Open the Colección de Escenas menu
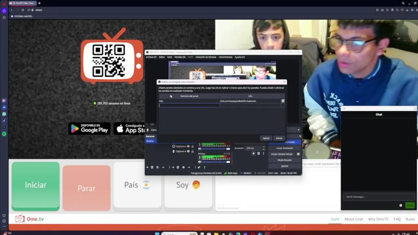Screen dimensions: 418x235 pos(206,57)
